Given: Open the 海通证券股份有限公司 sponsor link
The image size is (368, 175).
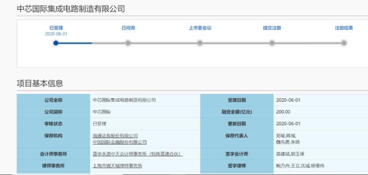Looking at the screenshot, I should 115,136.
